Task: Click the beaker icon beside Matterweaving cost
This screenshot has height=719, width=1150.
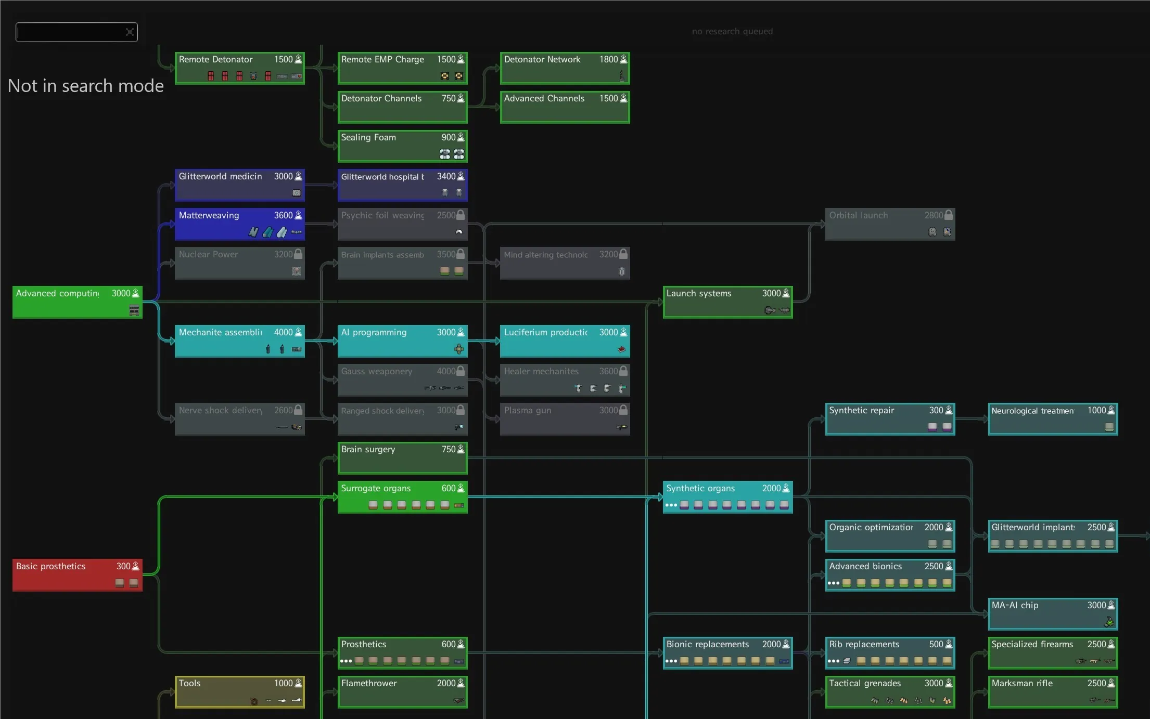Action: pos(298,215)
